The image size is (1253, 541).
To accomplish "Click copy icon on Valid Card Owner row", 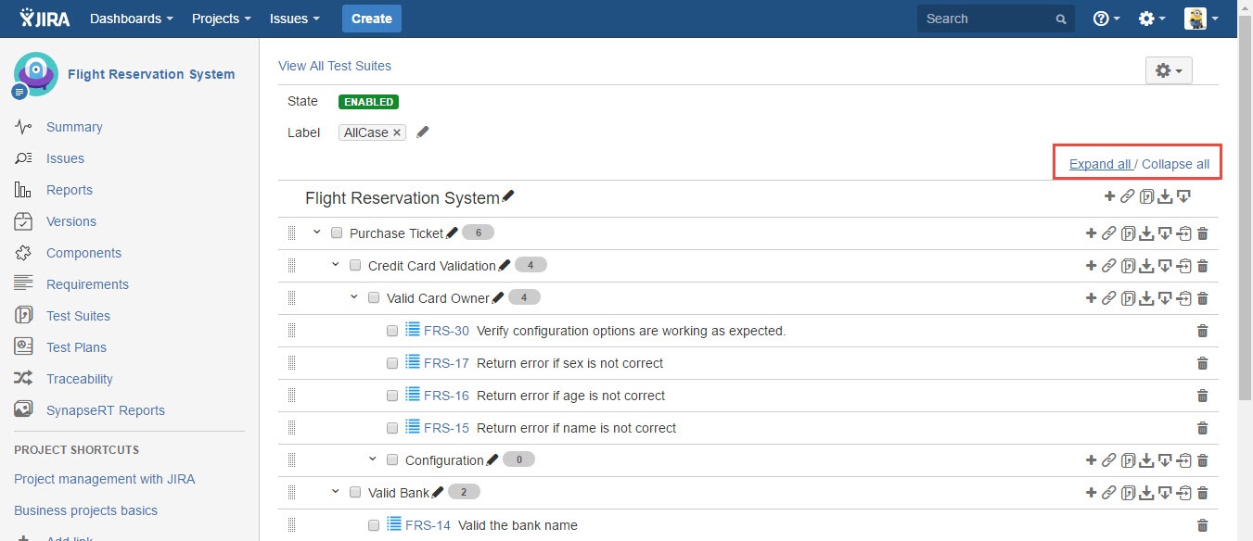I will click(x=1128, y=297).
